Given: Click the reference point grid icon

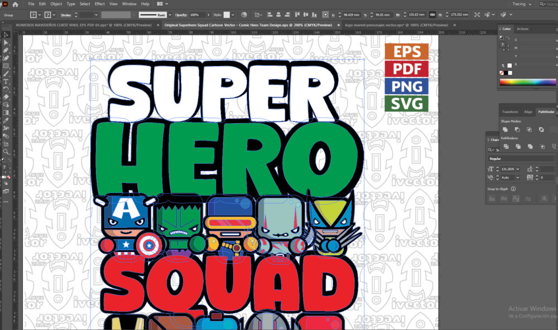Looking at the screenshot, I should tap(325, 14).
